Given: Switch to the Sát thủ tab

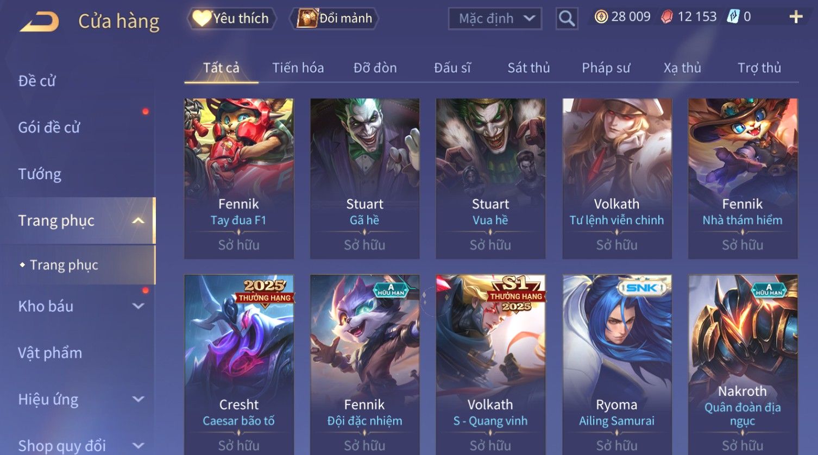Looking at the screenshot, I should 528,68.
